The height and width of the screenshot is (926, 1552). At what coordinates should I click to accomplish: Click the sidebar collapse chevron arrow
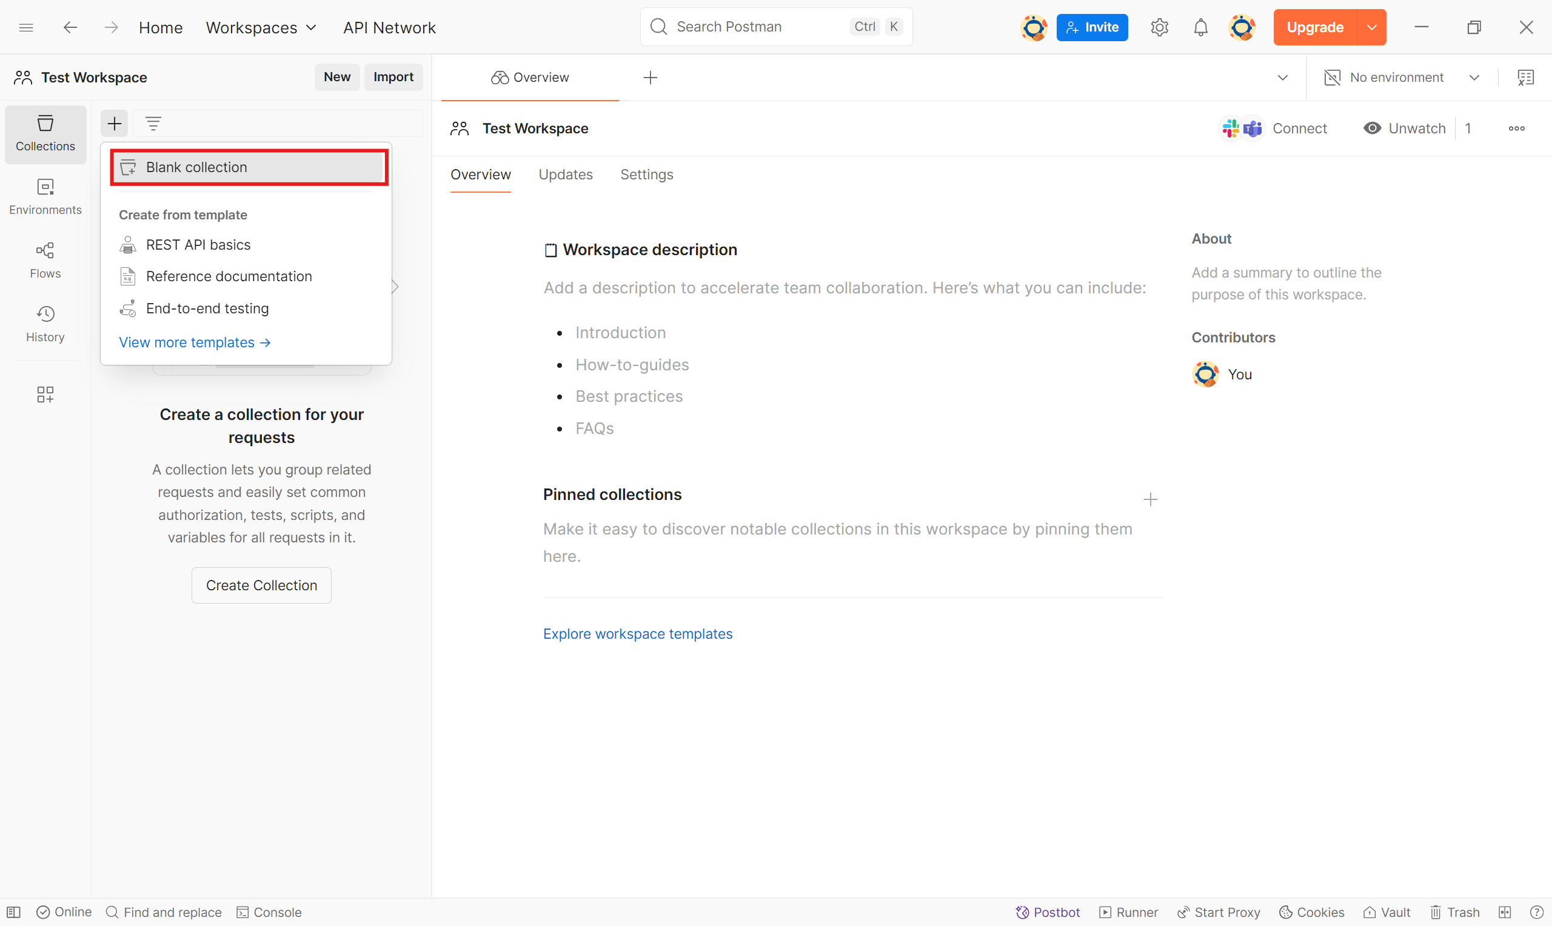tap(395, 287)
